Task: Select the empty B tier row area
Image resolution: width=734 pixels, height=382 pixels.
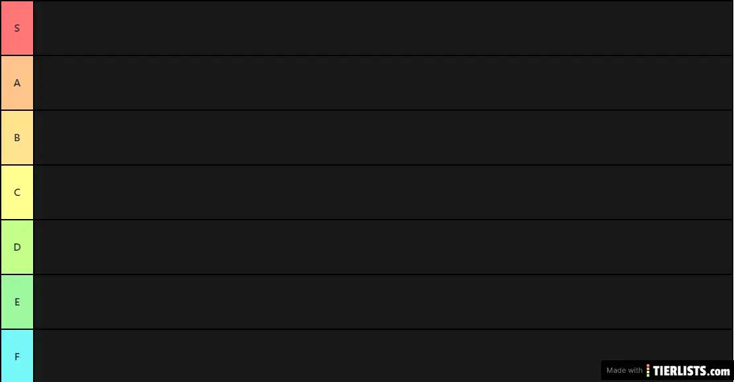Action: pyautogui.click(x=384, y=138)
